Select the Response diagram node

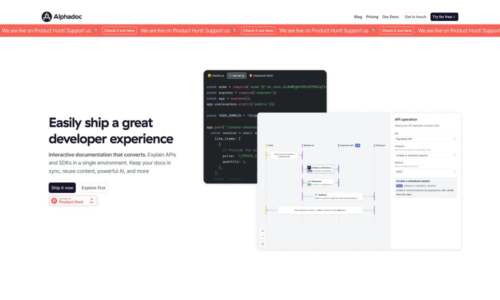pyautogui.click(x=320, y=182)
